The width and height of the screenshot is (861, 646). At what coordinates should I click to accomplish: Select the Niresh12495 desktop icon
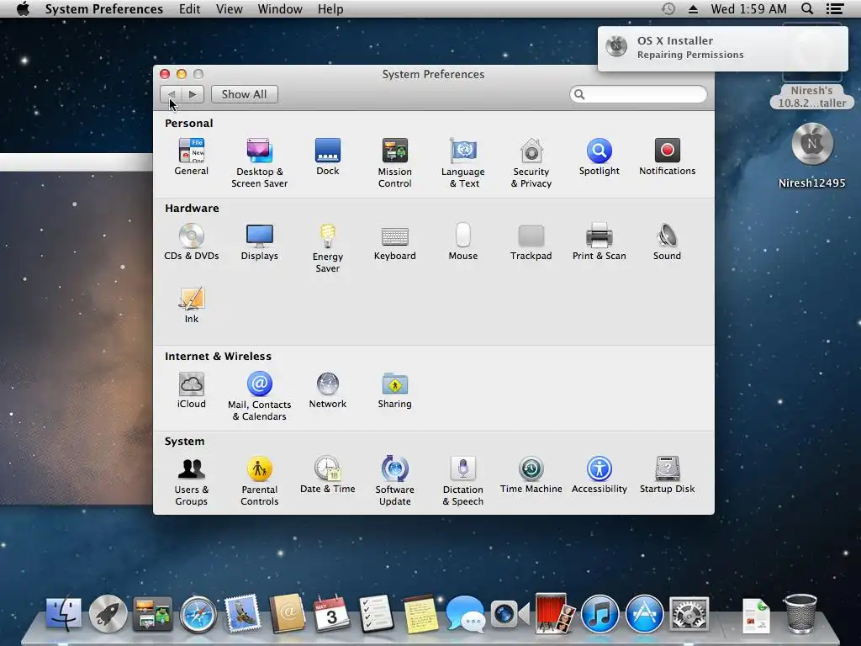812,156
